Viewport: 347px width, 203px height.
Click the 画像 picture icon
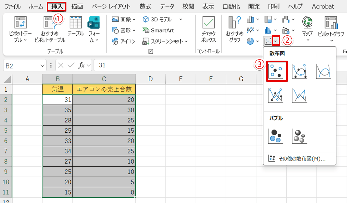point(115,20)
